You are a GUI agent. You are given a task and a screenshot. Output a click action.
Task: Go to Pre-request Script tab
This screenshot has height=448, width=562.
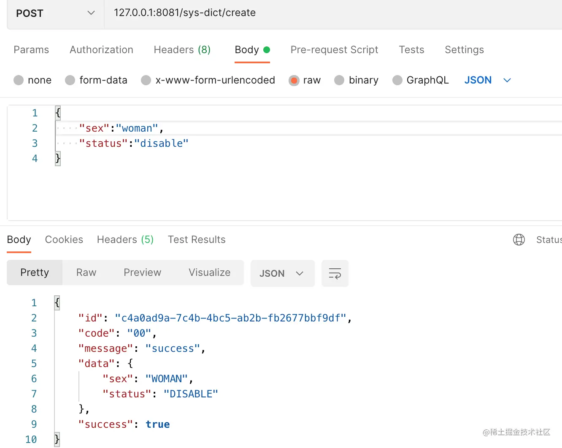click(x=334, y=50)
